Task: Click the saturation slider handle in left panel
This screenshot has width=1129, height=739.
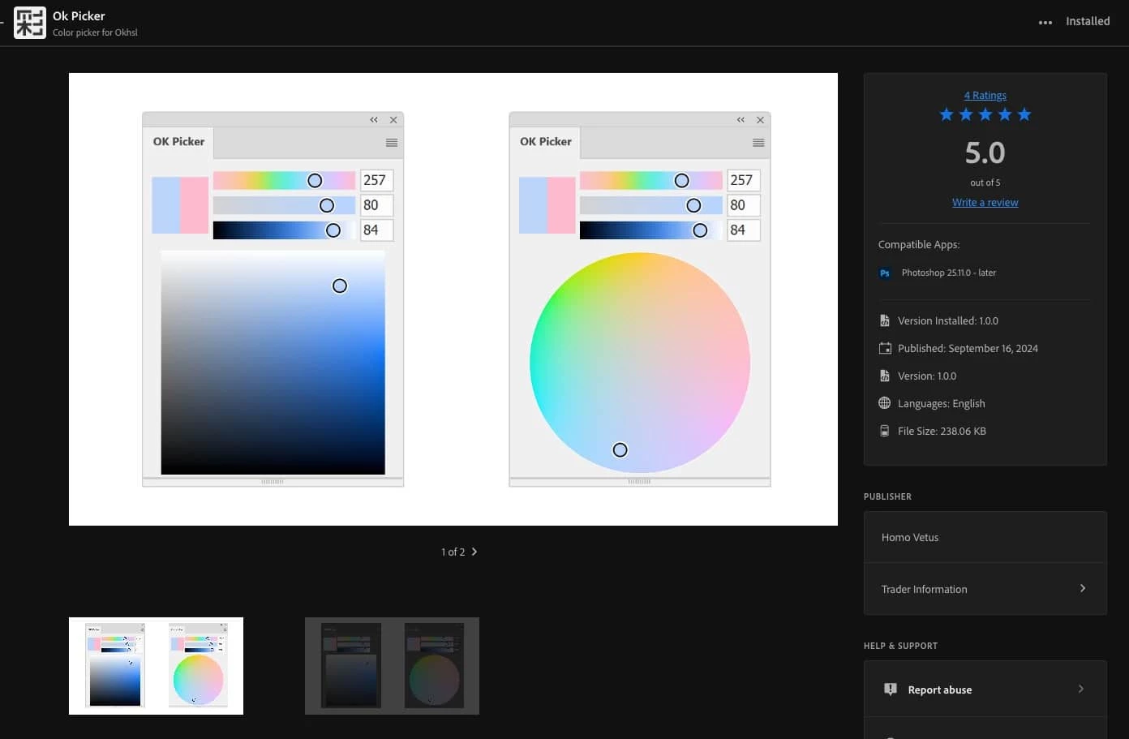Action: [327, 206]
